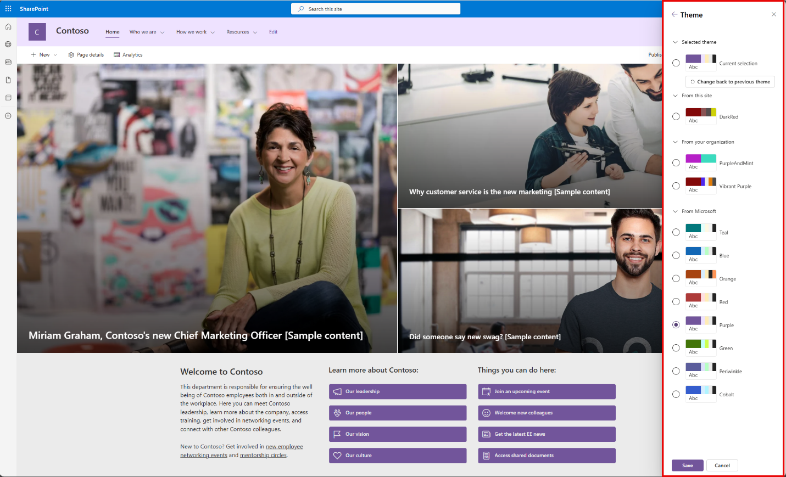Open Analytics in command bar
This screenshot has width=786, height=477.
coord(128,55)
